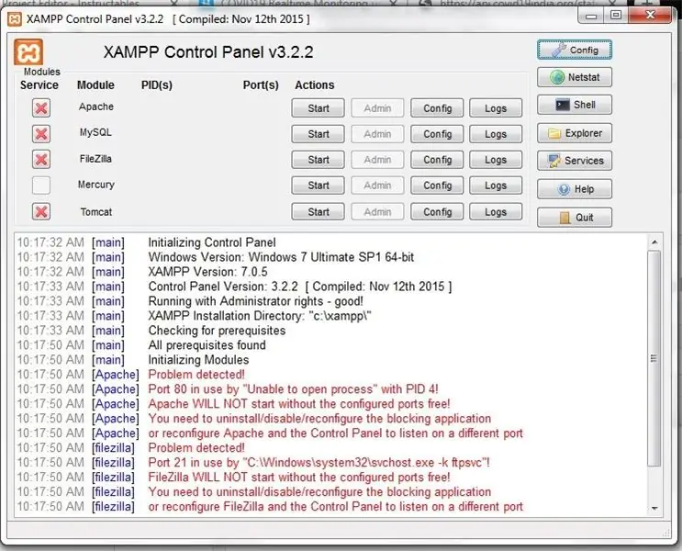View MySQL Logs
This screenshot has width=682, height=551.
496,134
